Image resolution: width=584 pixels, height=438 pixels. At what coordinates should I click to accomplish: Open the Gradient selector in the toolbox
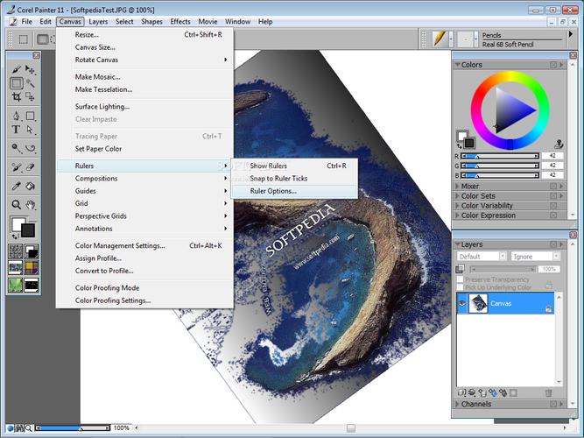pos(32,251)
